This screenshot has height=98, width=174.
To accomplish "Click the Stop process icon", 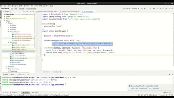I will (150, 8).
